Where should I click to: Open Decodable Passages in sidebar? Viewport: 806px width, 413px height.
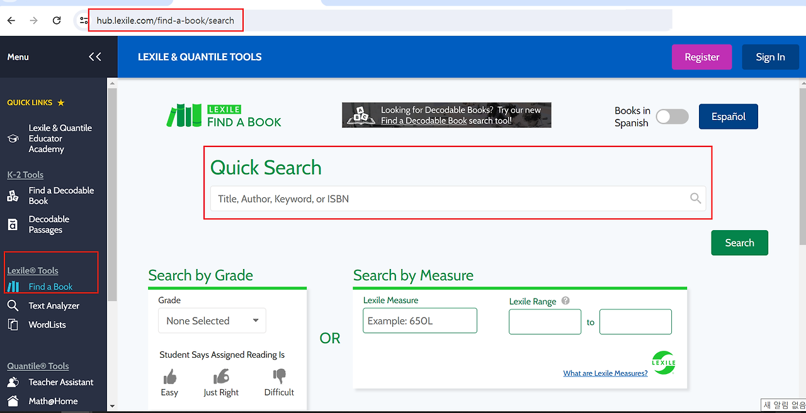49,224
